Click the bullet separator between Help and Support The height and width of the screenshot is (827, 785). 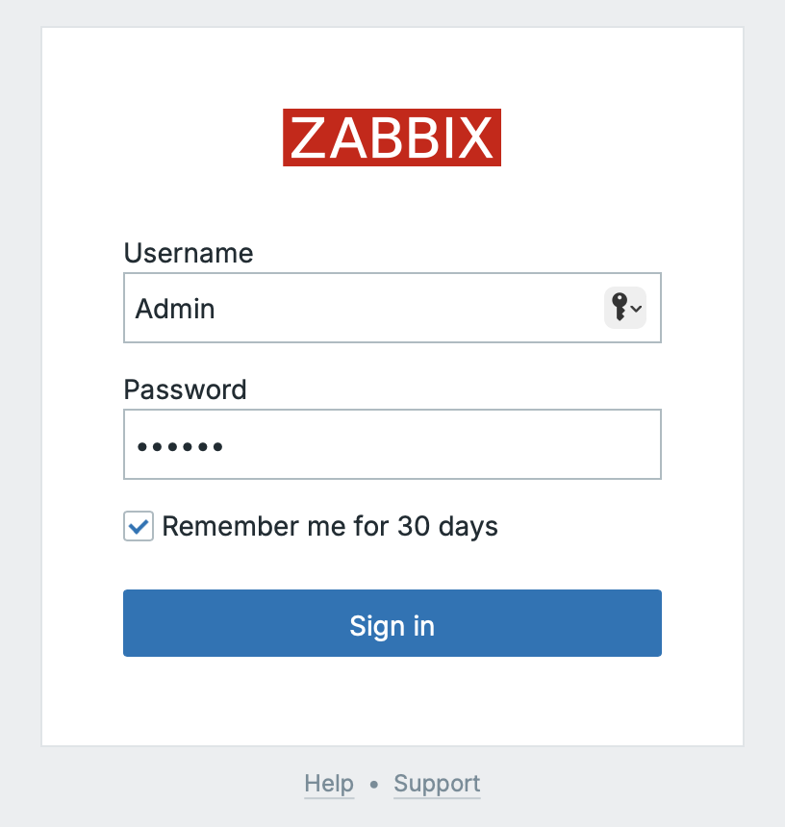[374, 785]
